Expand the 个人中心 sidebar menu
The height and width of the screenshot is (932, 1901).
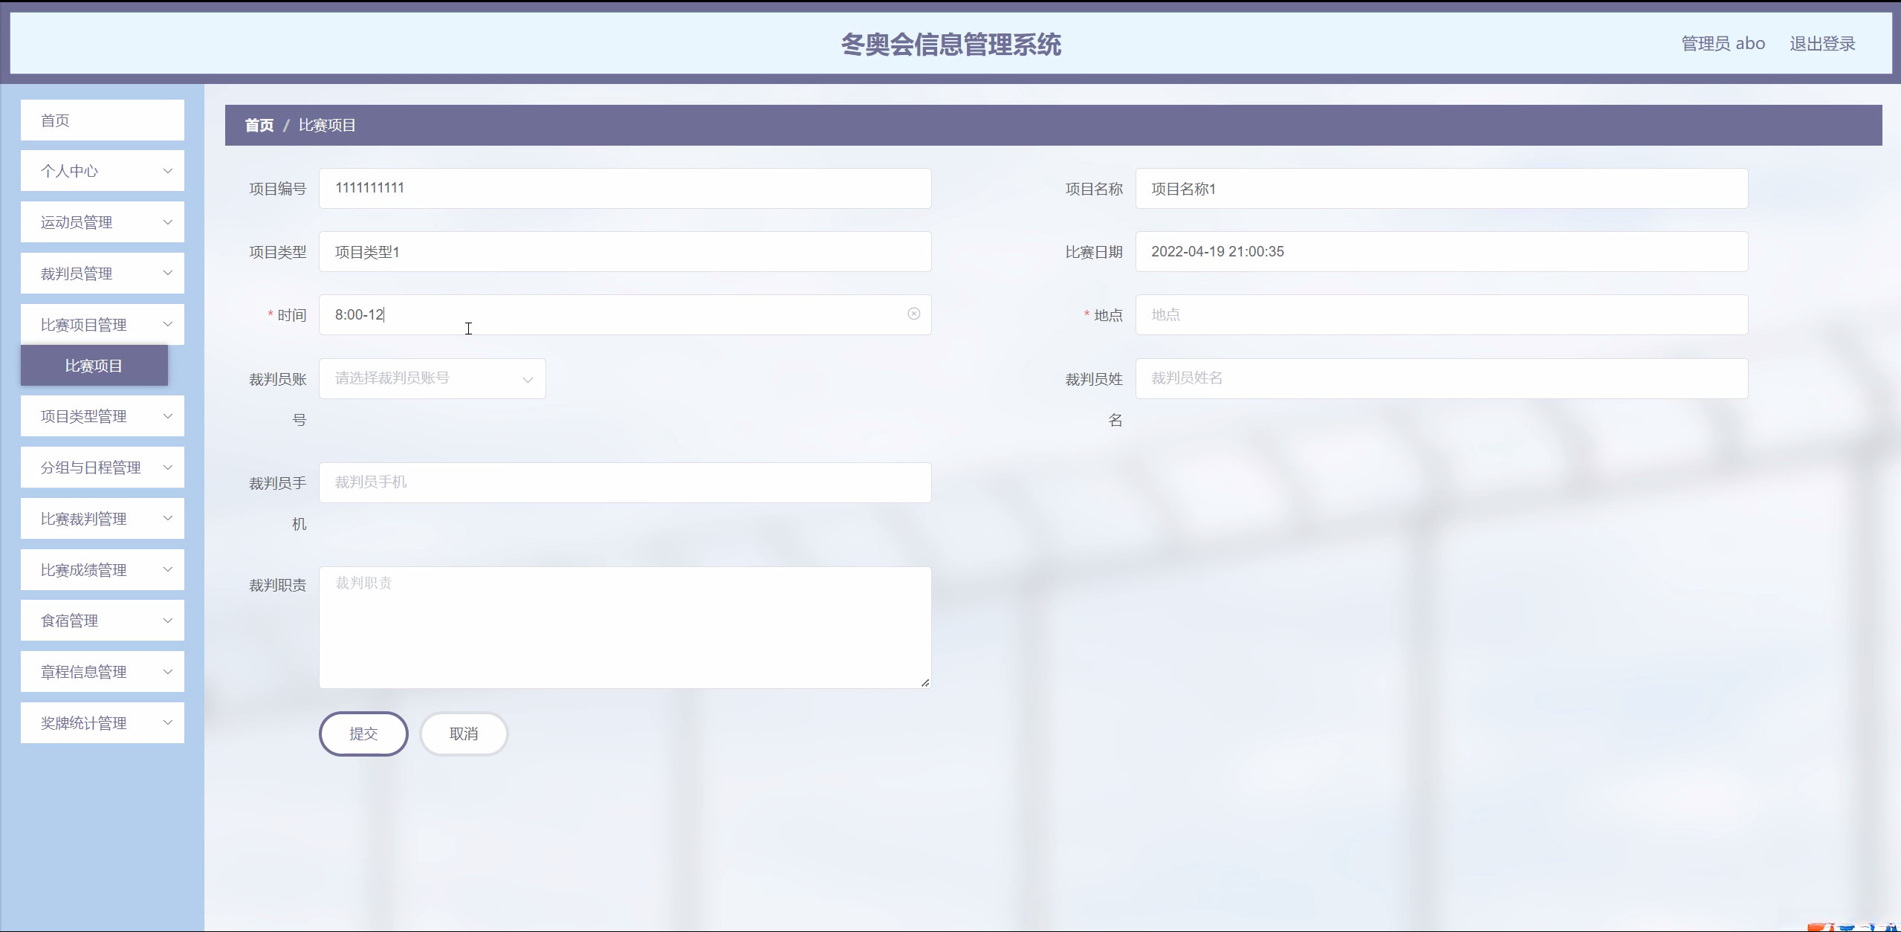pyautogui.click(x=102, y=171)
